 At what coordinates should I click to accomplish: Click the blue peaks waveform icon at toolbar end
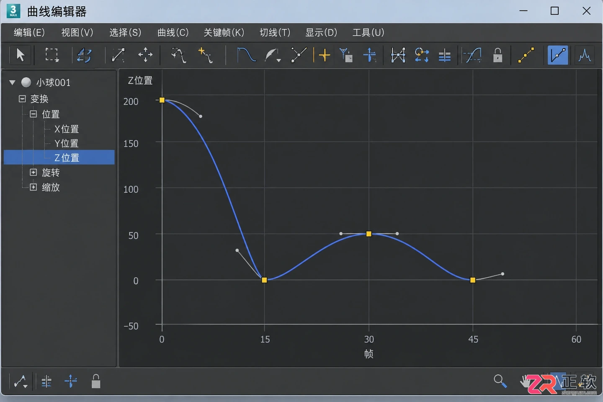click(x=585, y=55)
